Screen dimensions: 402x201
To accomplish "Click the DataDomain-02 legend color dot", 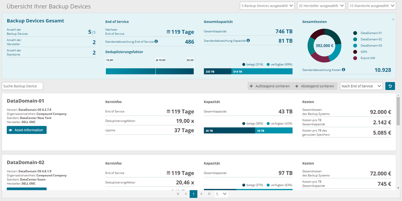I will pyautogui.click(x=355, y=39).
